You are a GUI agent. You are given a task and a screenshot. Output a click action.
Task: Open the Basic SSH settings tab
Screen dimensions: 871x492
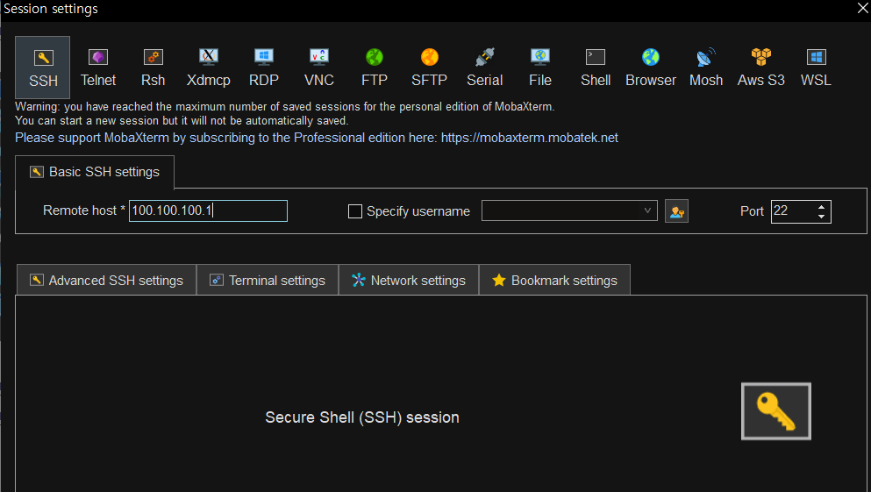tap(95, 172)
